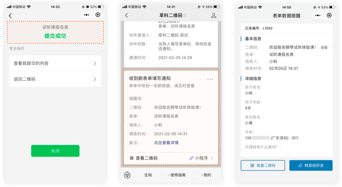The image size is (342, 187).
Task: Tap the 拨打 button next to phone number
Action: coord(295,138)
